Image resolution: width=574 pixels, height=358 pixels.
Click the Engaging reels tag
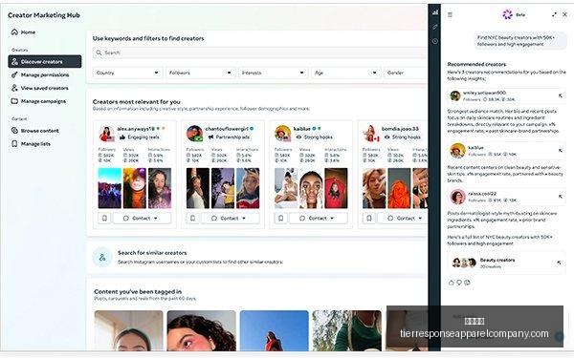click(140, 137)
